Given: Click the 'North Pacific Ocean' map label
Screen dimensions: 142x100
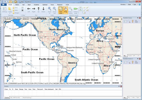Looking at the screenshot, I should [25, 35].
